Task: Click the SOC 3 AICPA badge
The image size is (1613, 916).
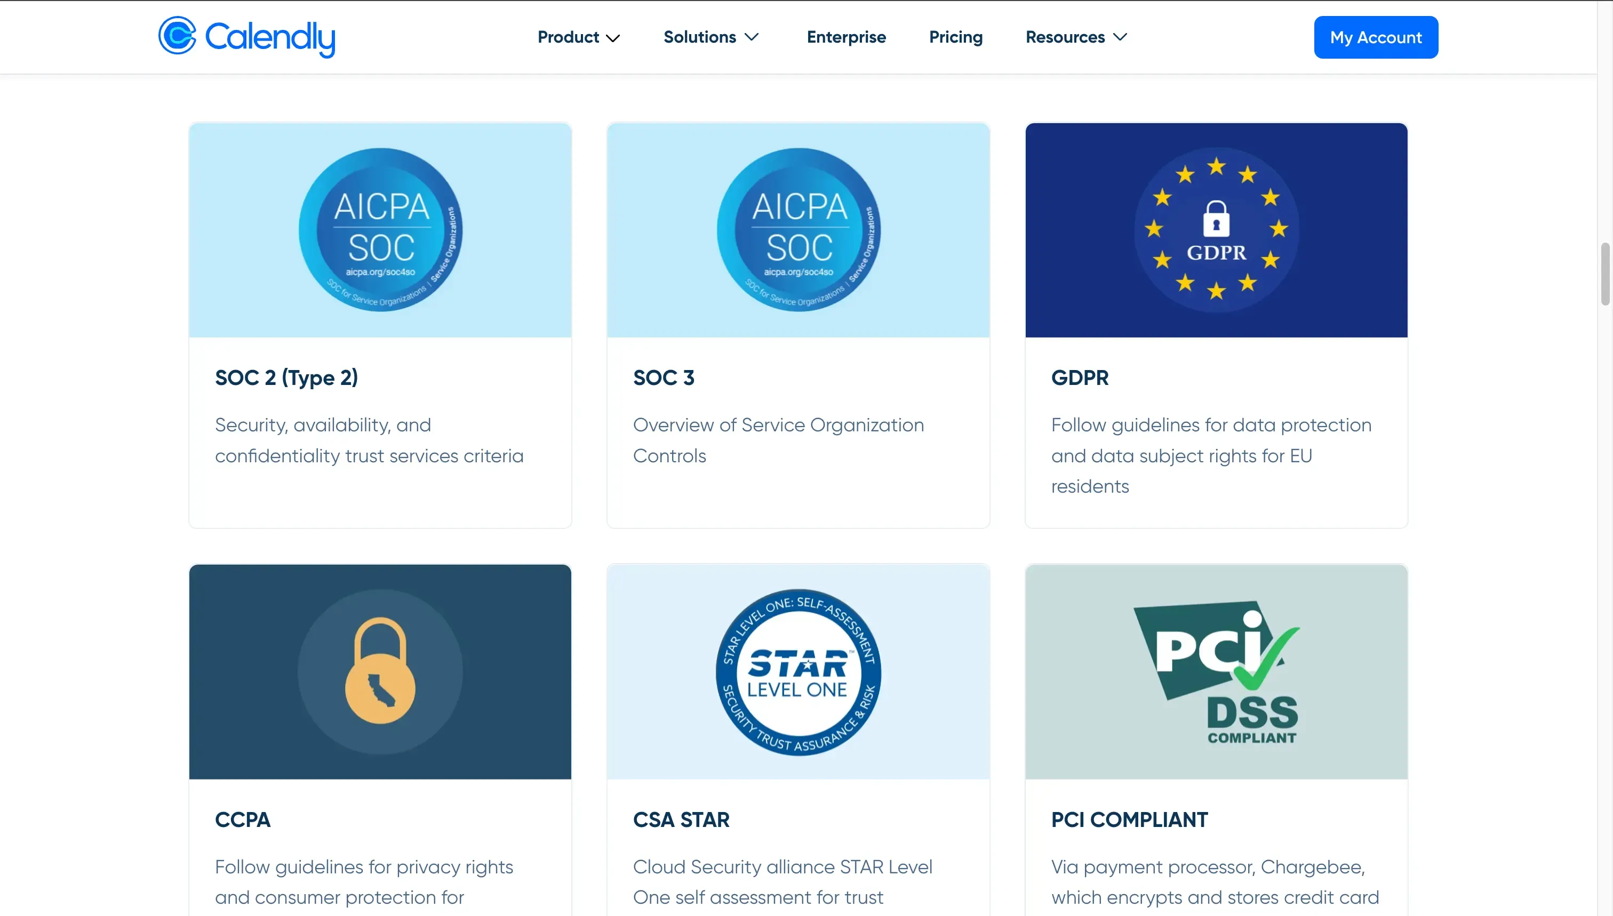Action: tap(798, 230)
